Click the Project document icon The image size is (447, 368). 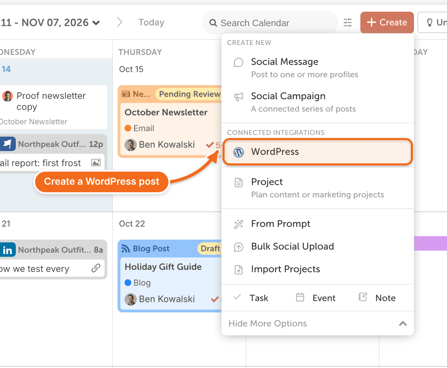(239, 183)
